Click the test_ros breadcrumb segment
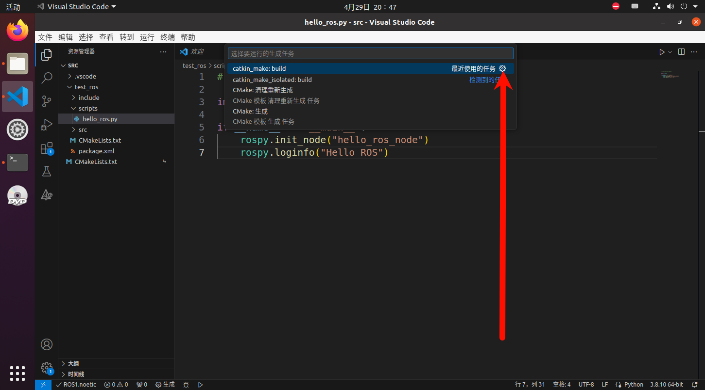Viewport: 705px width, 390px height. pyautogui.click(x=194, y=65)
